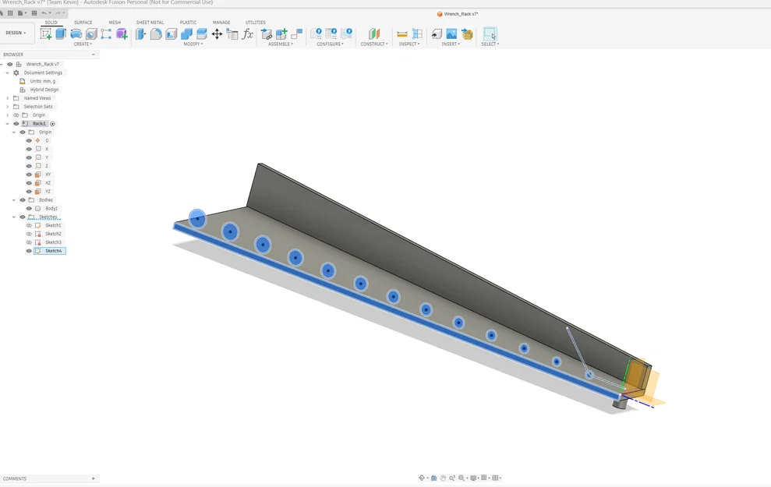Select the Insert Derive icon

436,34
